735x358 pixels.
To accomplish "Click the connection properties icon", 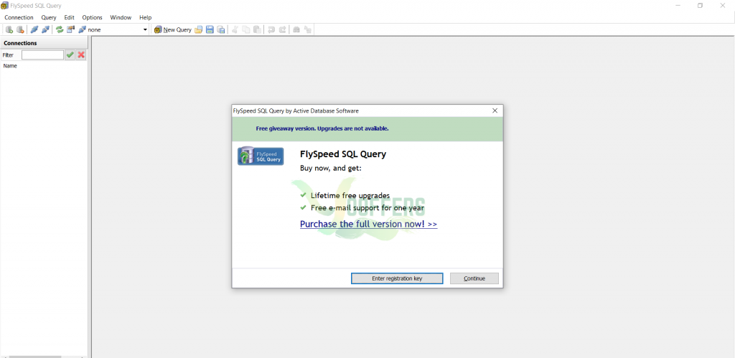I will pyautogui.click(x=71, y=29).
